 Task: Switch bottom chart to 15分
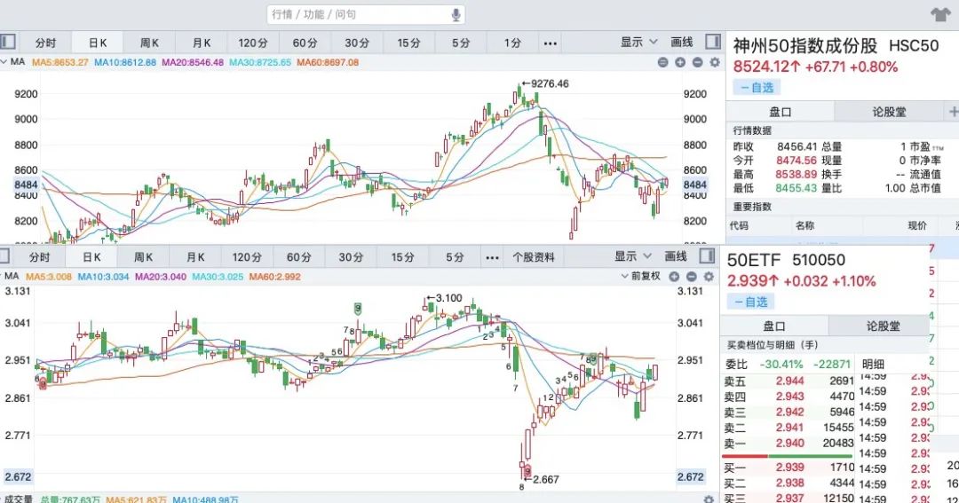click(x=403, y=257)
